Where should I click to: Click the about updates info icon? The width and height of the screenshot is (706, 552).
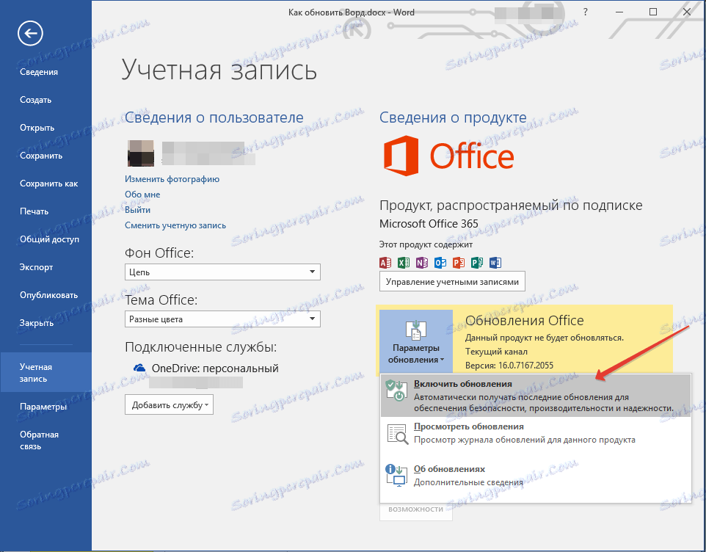(x=396, y=476)
